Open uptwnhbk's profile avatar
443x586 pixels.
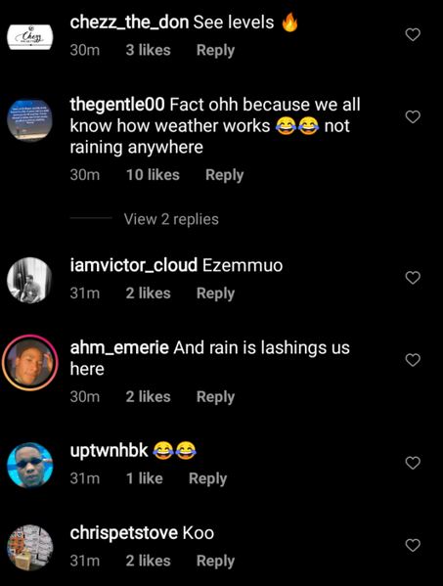click(30, 466)
